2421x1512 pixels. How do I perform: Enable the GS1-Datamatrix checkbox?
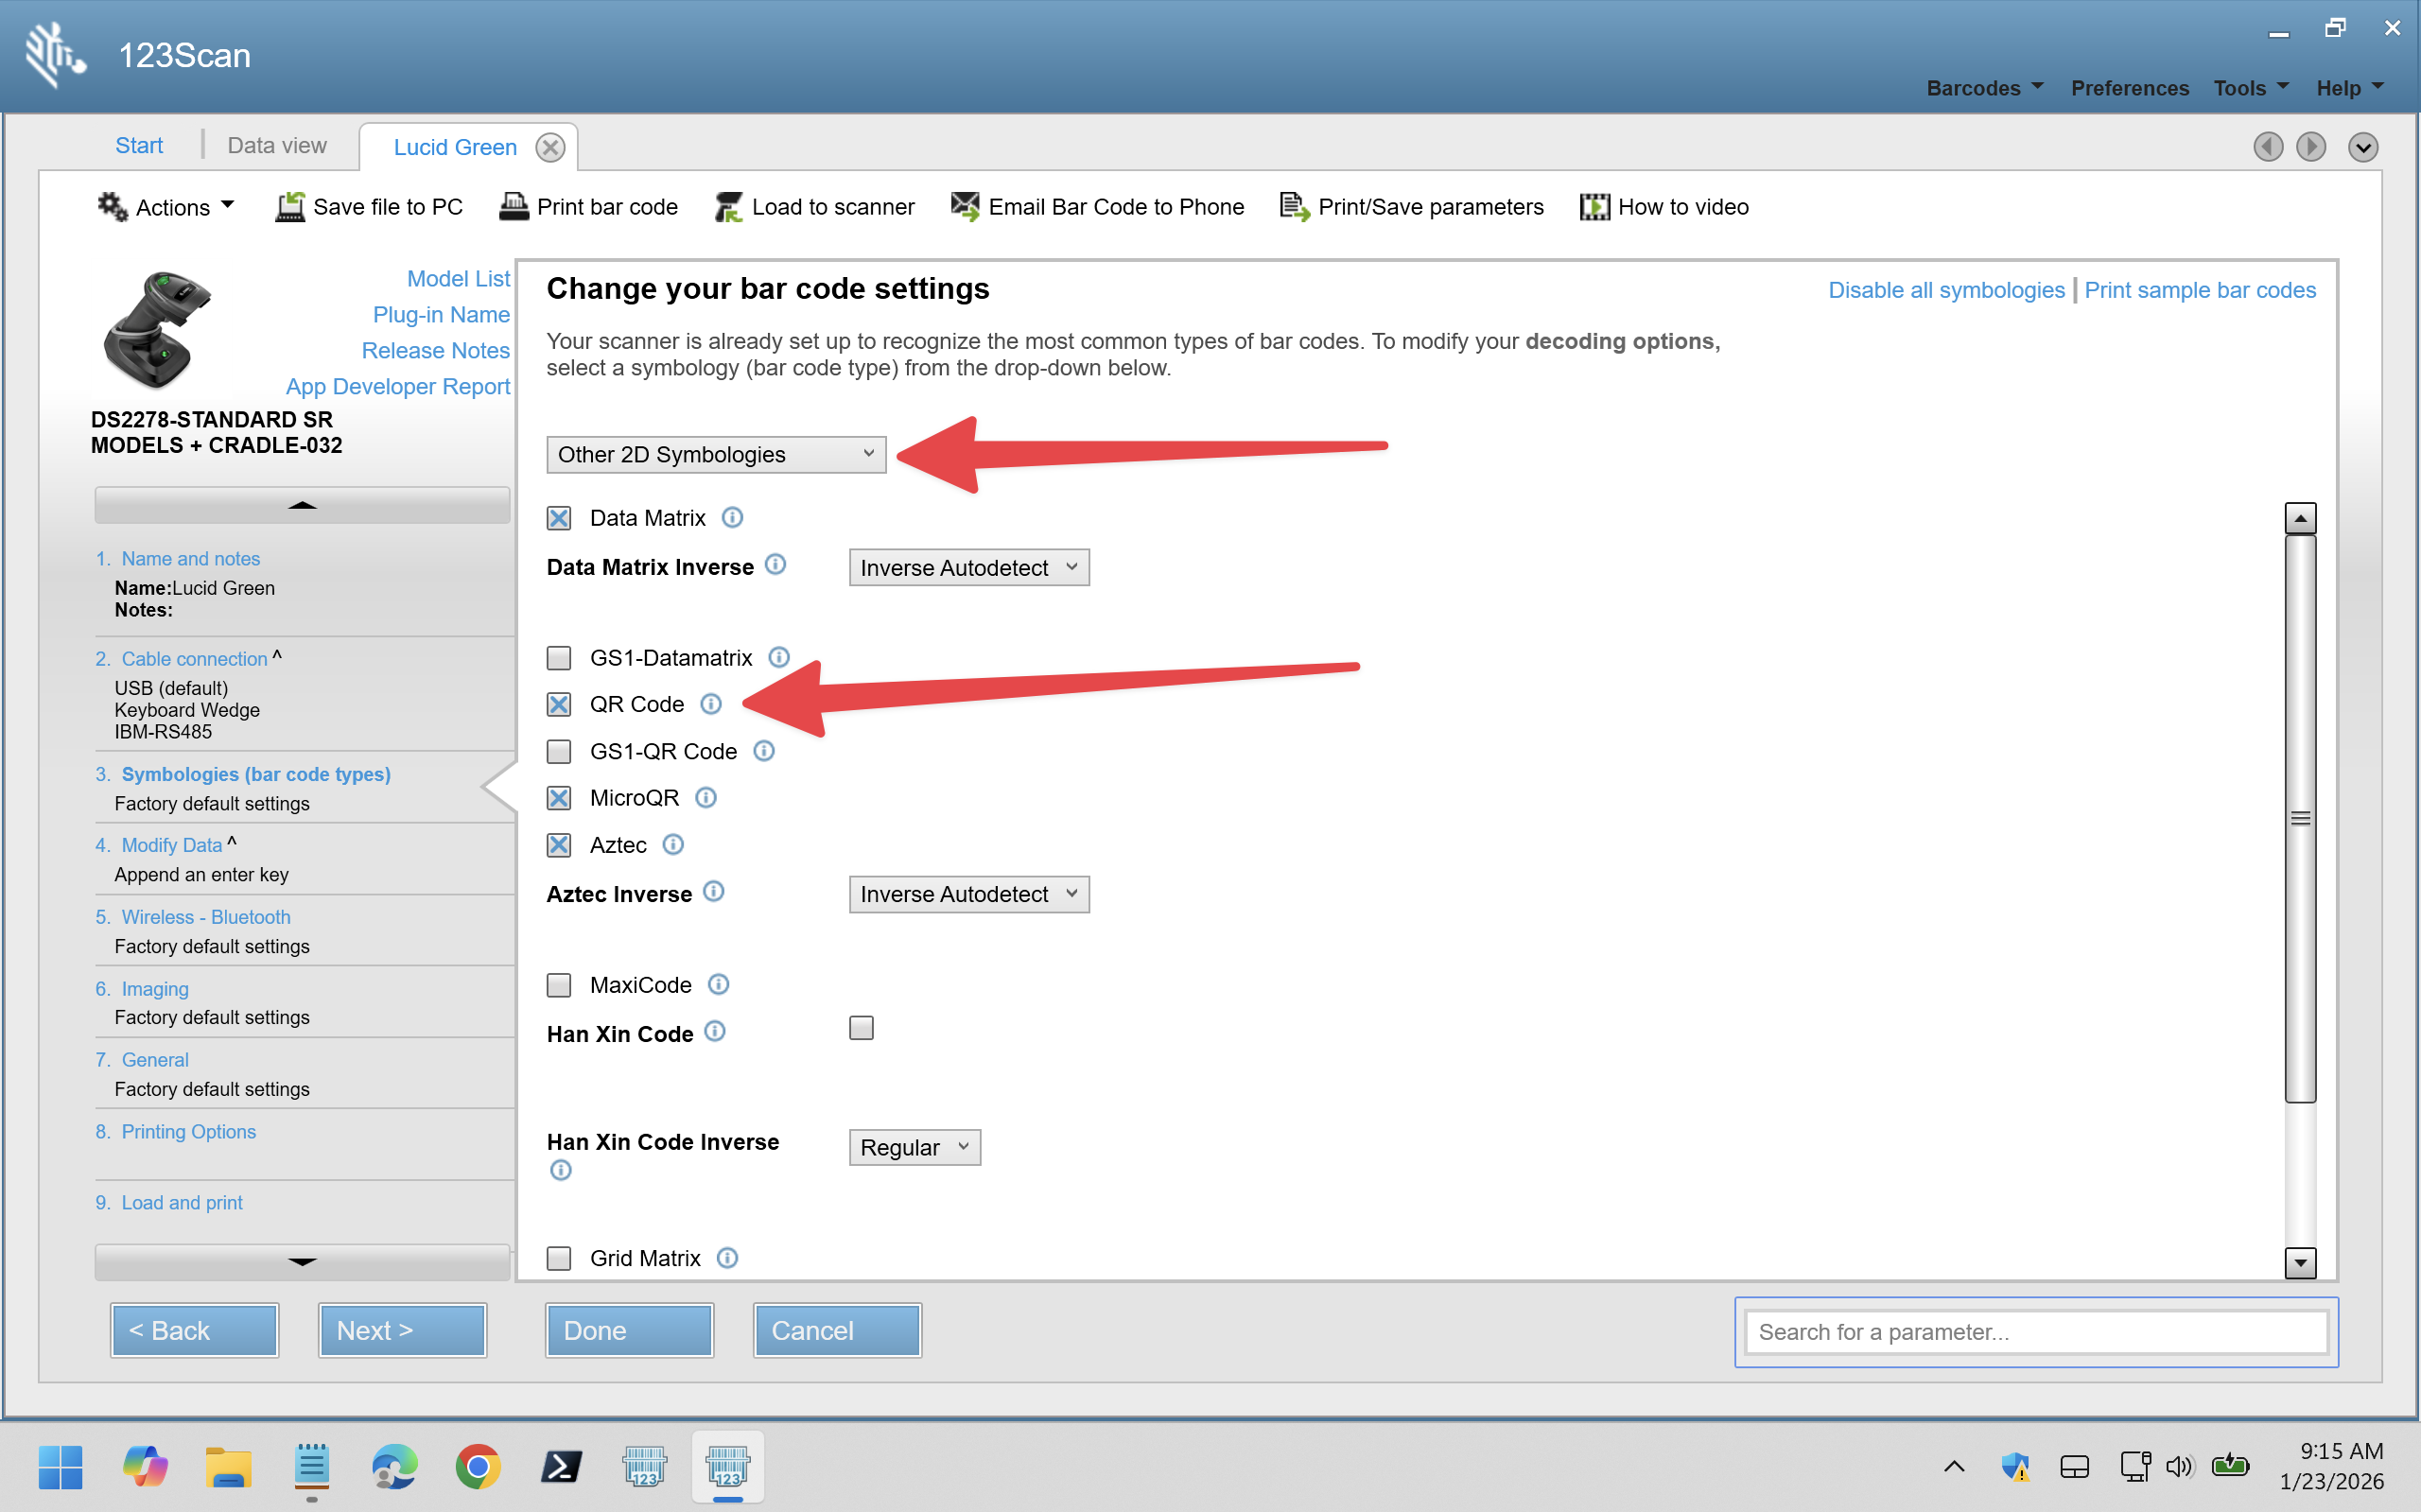pos(559,658)
